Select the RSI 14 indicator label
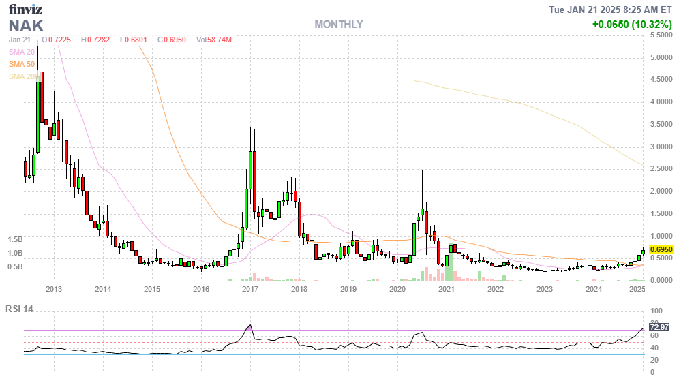The width and height of the screenshot is (681, 383). point(19,309)
